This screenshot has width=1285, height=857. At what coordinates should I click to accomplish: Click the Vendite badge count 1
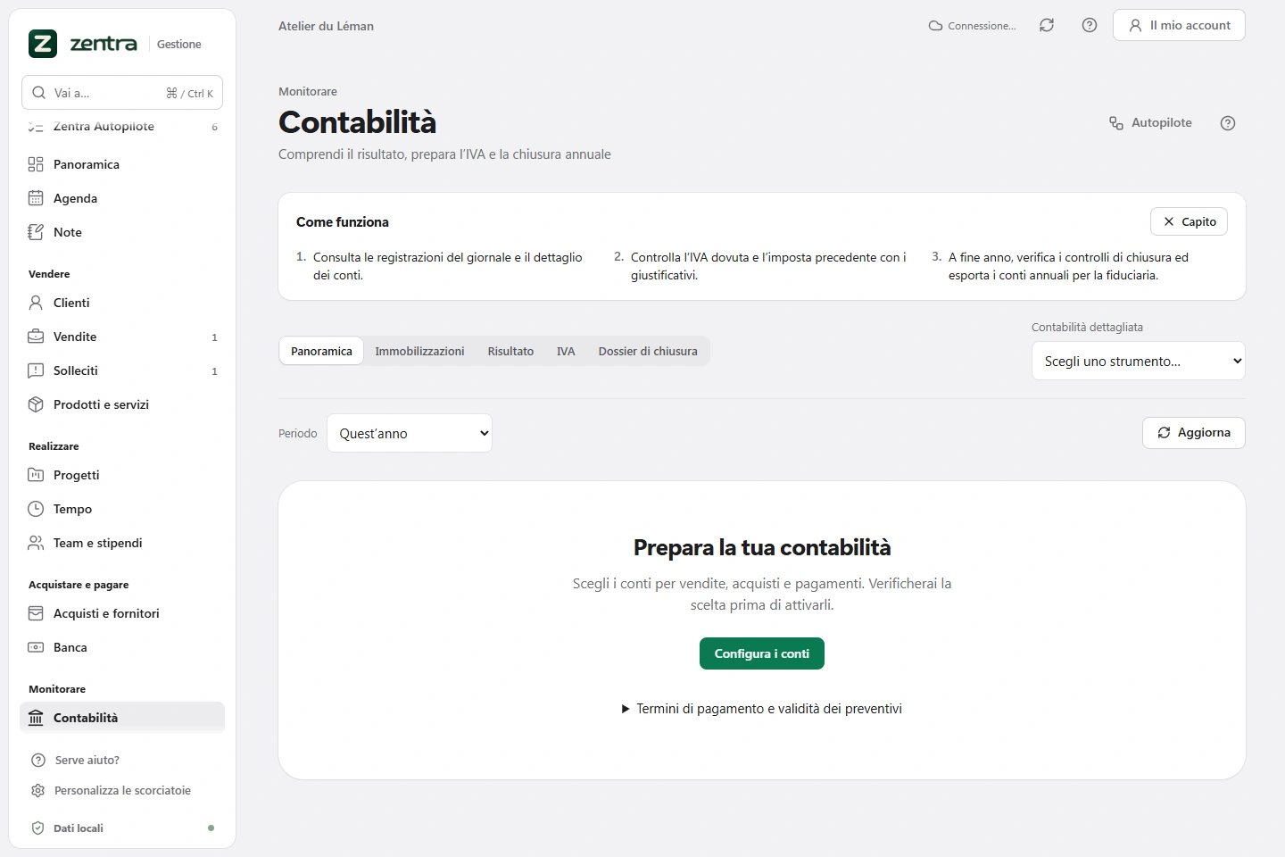214,337
